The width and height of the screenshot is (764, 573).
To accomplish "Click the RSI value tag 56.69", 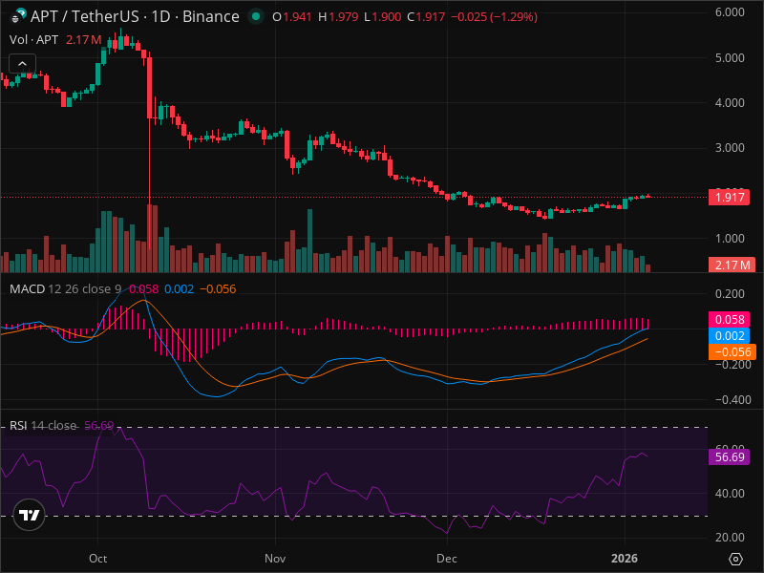I will tap(729, 457).
